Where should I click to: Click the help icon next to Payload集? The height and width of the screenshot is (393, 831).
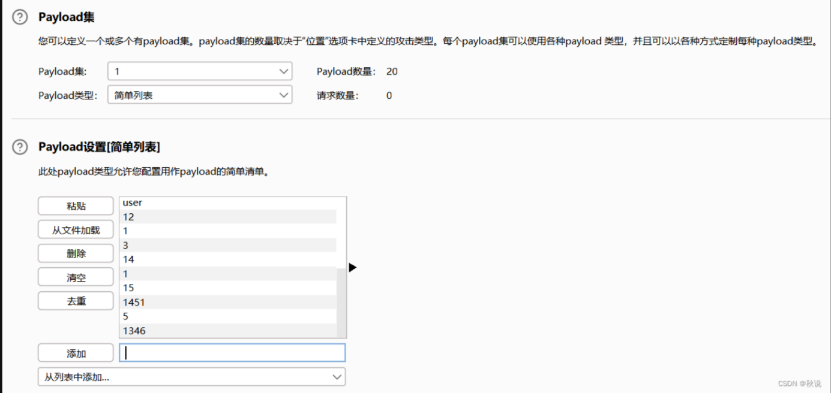(20, 17)
